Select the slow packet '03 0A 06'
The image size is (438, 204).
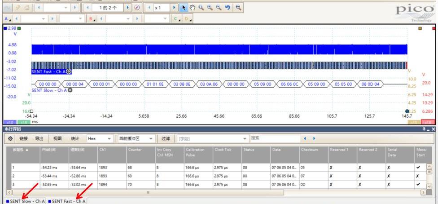(x=209, y=84)
